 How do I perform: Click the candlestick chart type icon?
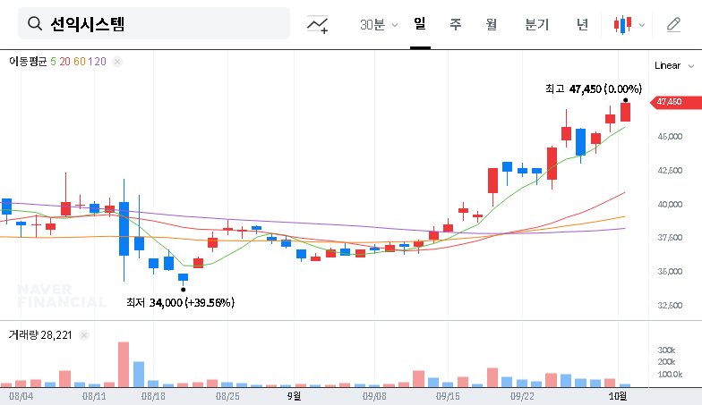pyautogui.click(x=623, y=25)
